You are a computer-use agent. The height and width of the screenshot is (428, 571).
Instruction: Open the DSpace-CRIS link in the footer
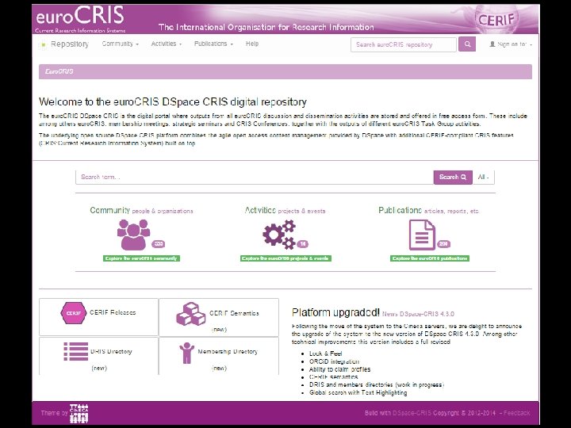click(x=412, y=413)
